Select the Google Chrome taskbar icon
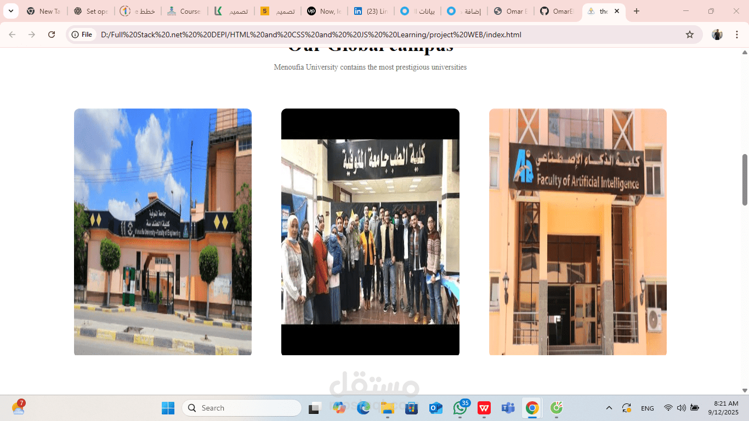 coord(532,408)
